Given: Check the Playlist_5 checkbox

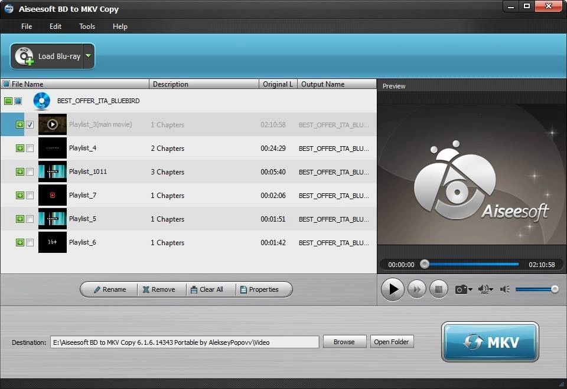Looking at the screenshot, I should tap(30, 219).
